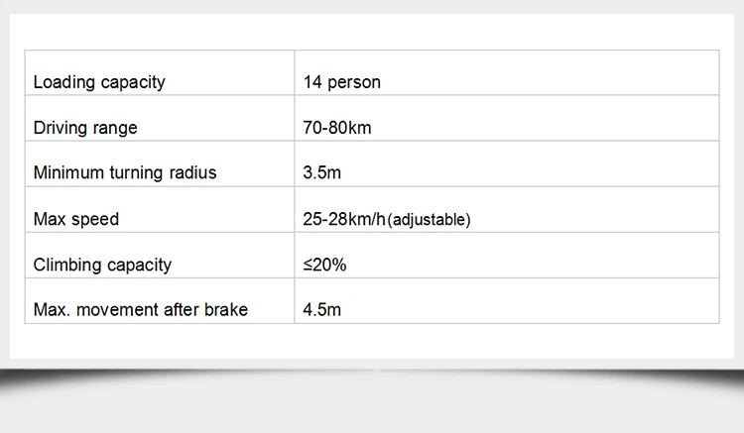Click the "Driving range" row label
The height and width of the screenshot is (433, 744).
tap(85, 128)
